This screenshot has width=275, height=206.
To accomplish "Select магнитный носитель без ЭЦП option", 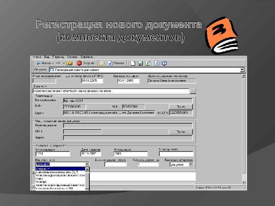I will tap(60, 172).
